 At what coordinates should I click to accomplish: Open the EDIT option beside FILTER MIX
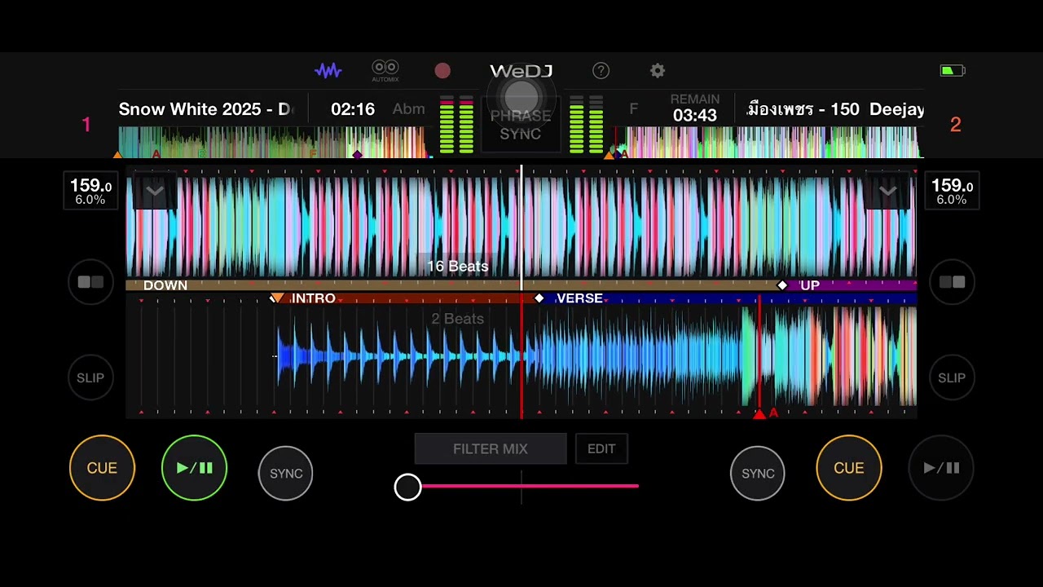(x=601, y=449)
